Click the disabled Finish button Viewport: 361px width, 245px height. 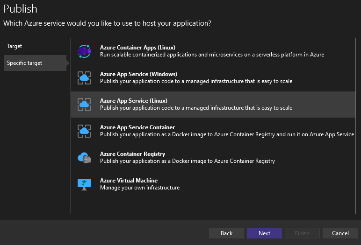[302, 233]
